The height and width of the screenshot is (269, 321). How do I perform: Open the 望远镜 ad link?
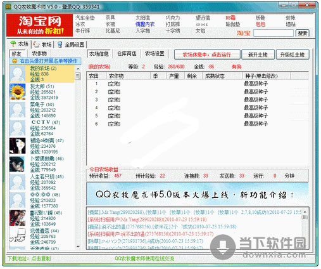pos(203,18)
